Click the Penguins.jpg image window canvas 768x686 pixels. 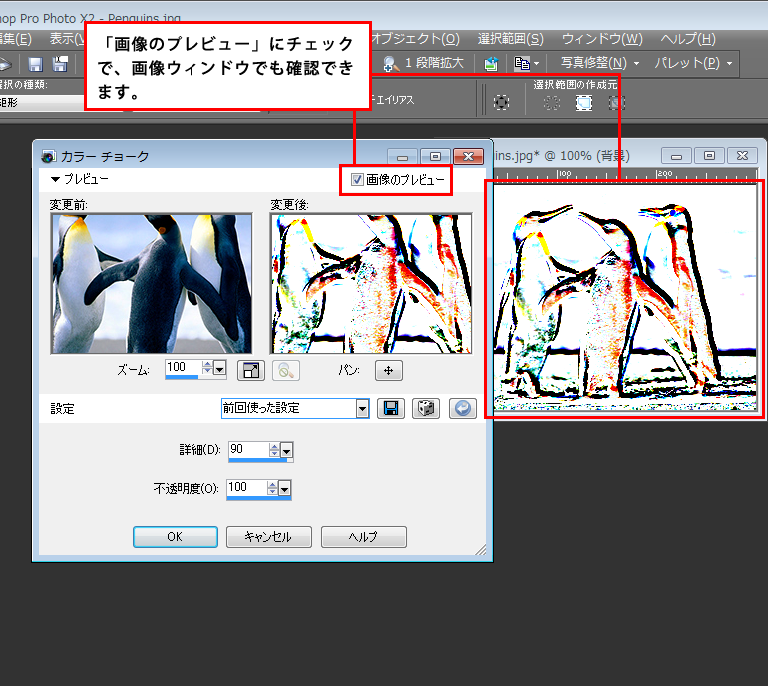click(x=625, y=298)
